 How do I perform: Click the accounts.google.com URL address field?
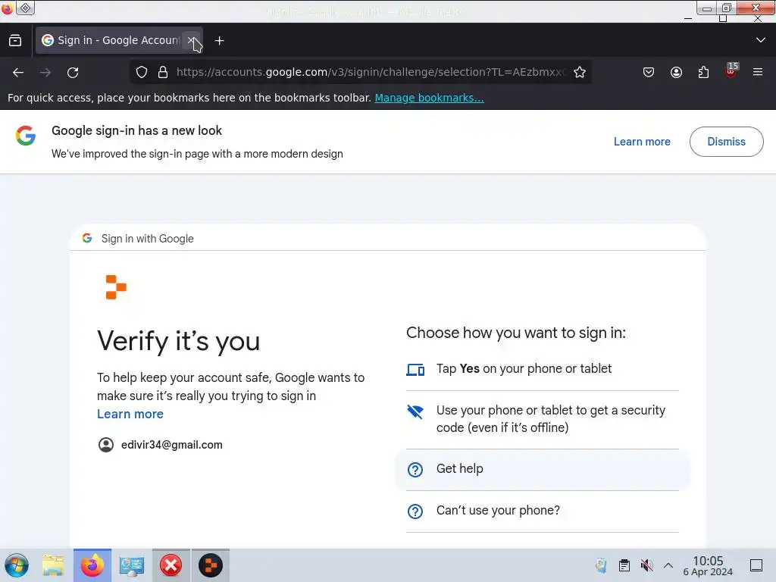point(371,72)
